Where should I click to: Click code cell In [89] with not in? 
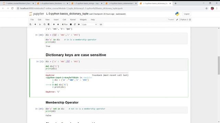coord(116,110)
